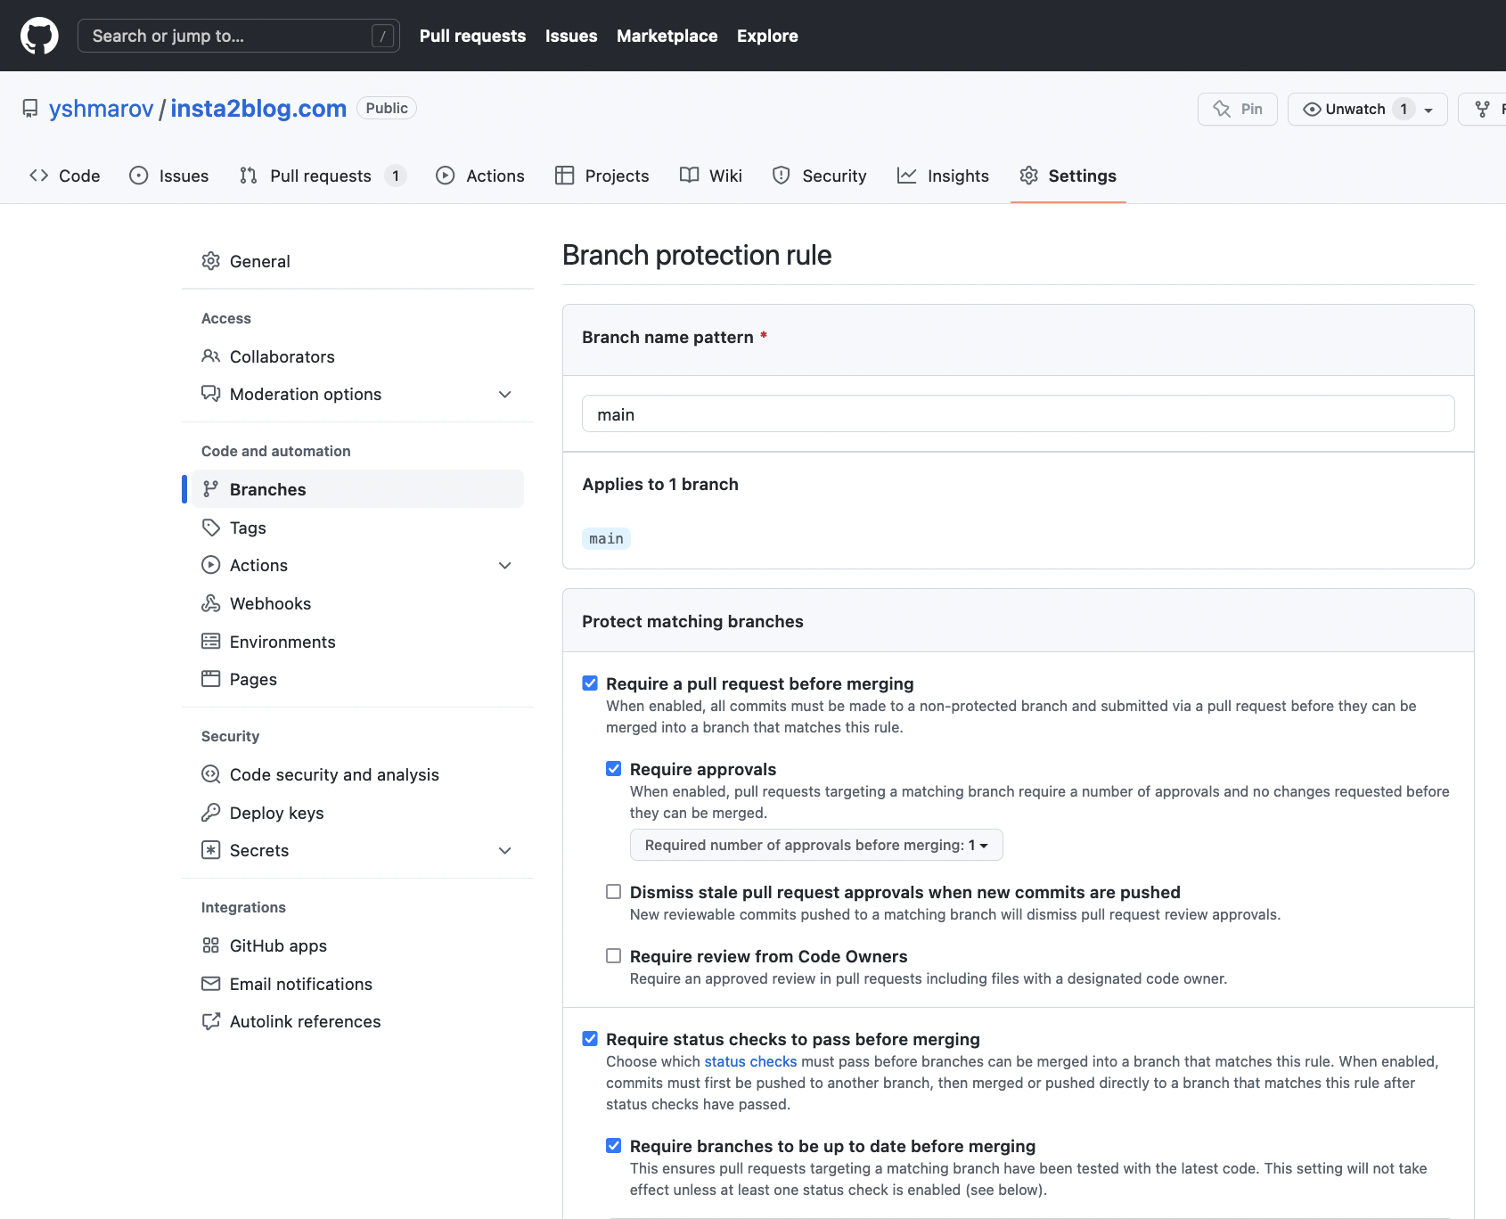Click the Wiki tab book icon
Viewport: 1506px width, 1219px height.
click(x=689, y=176)
